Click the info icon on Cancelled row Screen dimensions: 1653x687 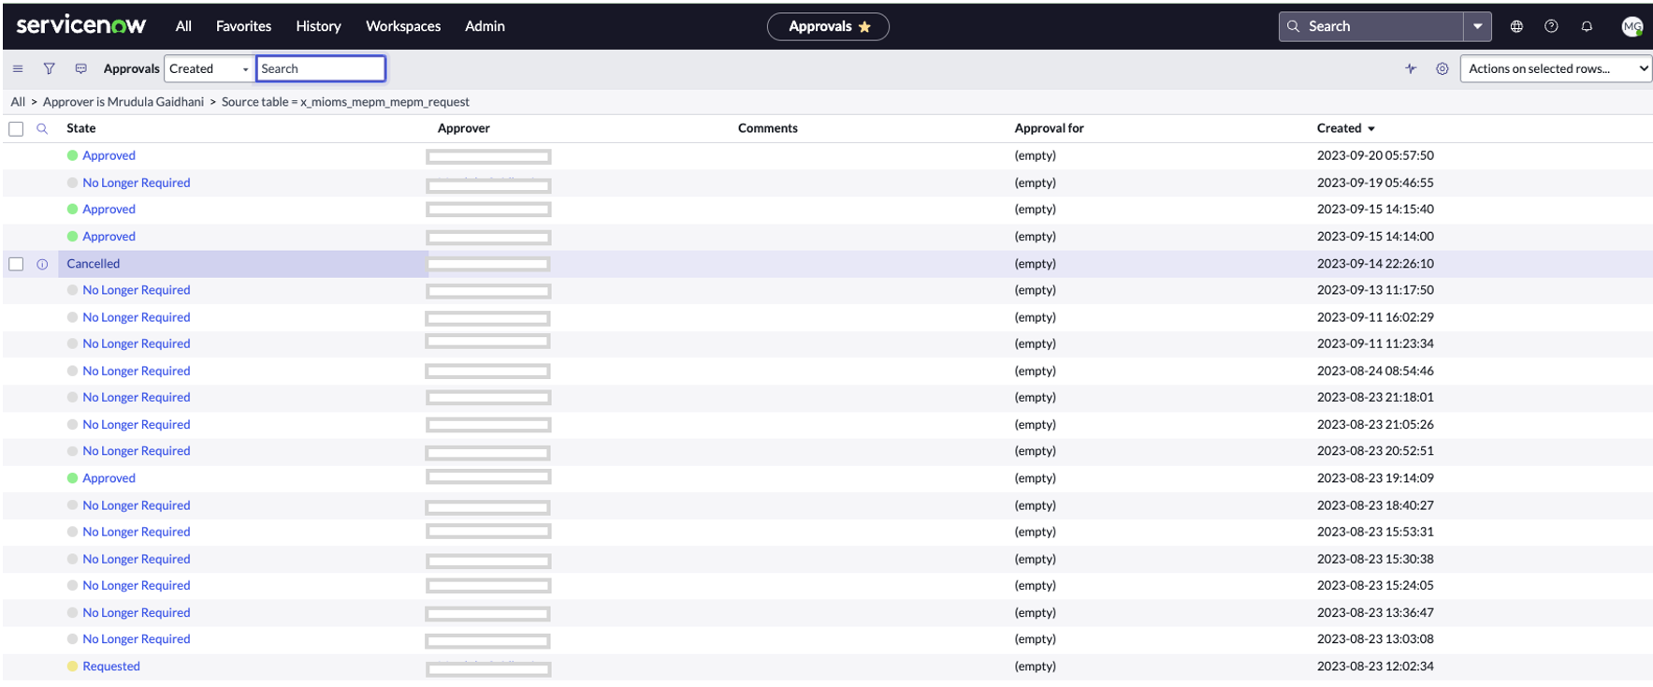[42, 264]
